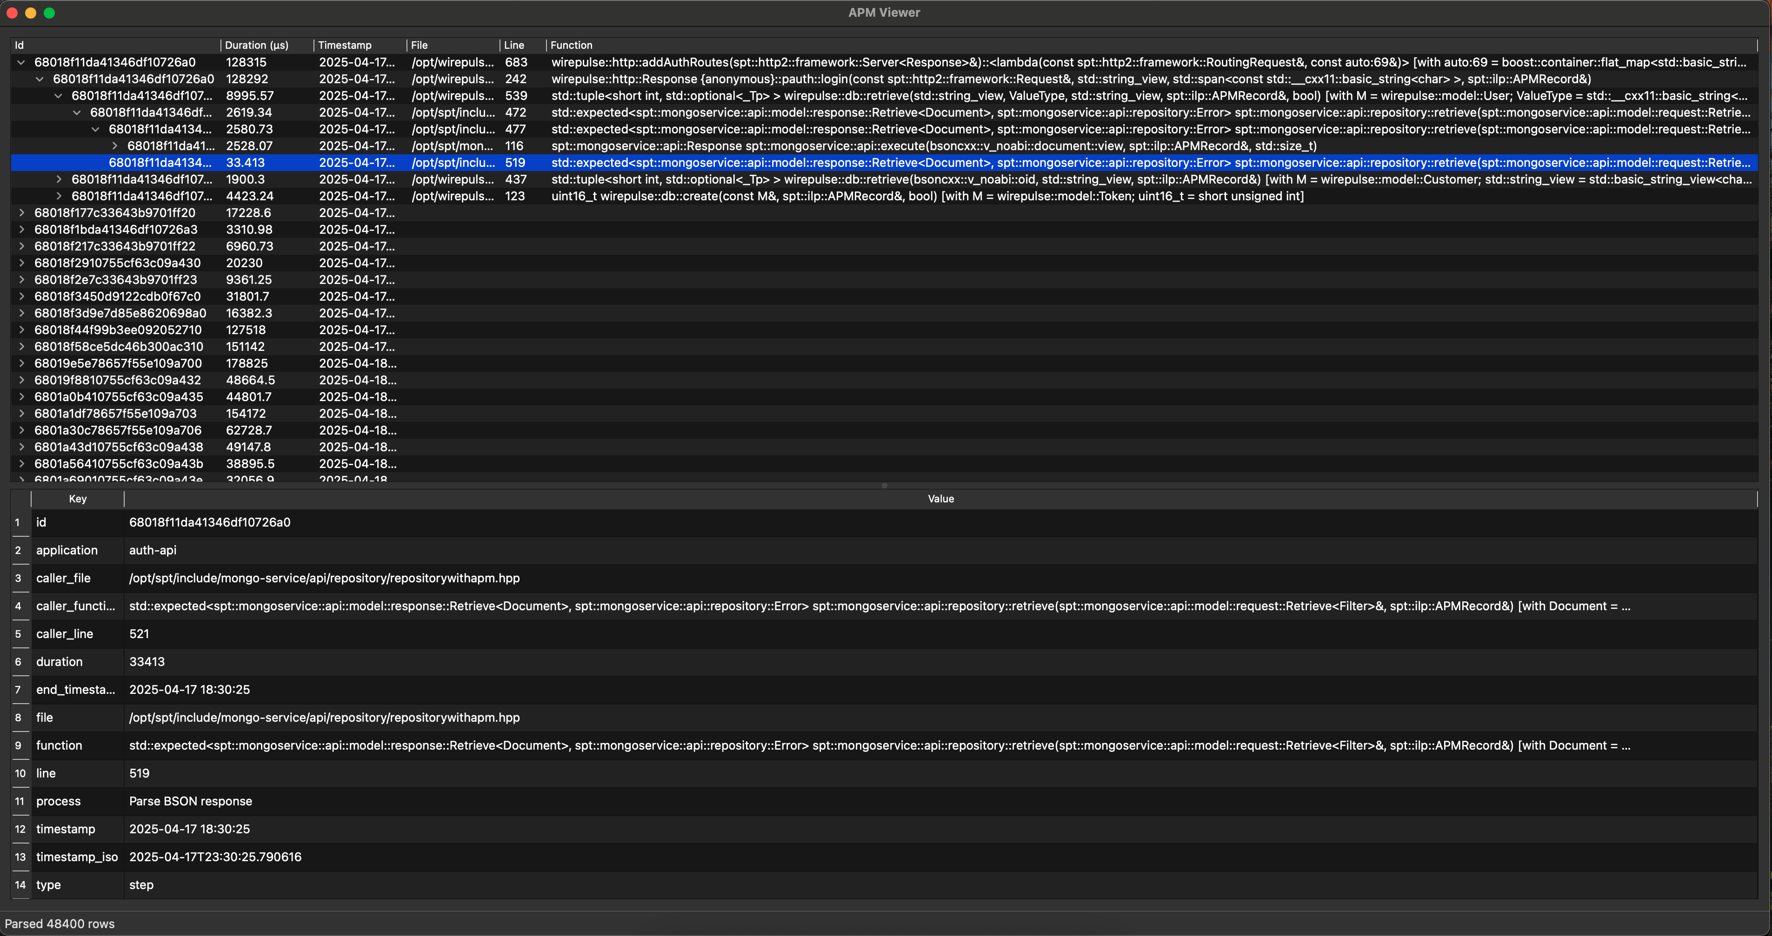The image size is (1772, 936).
Task: Collapse the row with duration 128292
Action: (x=40, y=79)
